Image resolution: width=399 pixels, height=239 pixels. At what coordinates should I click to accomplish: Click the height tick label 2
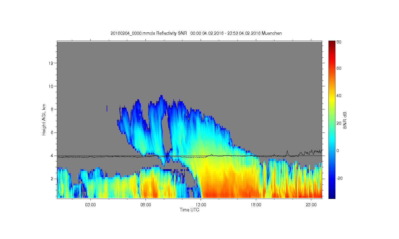[52, 179]
